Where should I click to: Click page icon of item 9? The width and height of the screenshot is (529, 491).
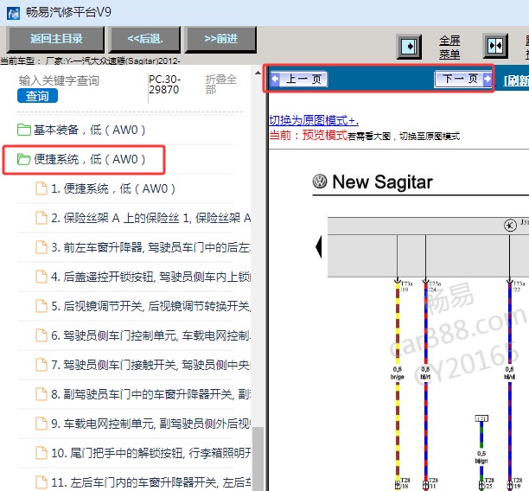[41, 424]
